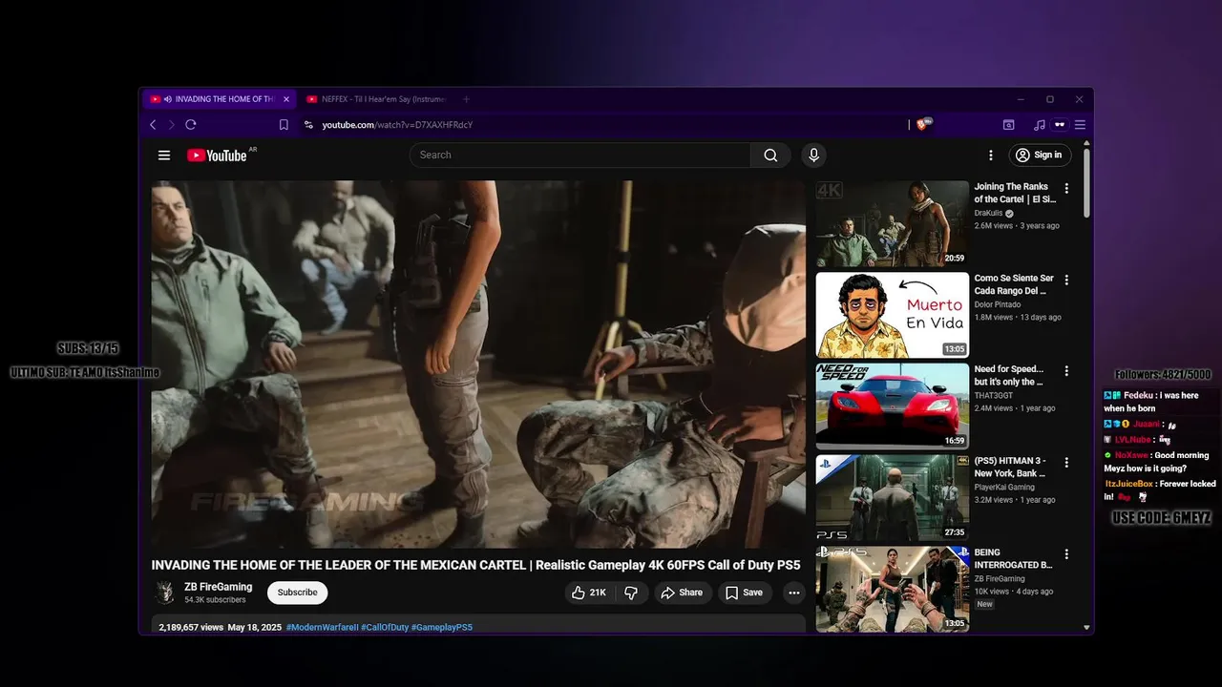The height and width of the screenshot is (687, 1222).
Task: Click the THAT3GGT channel name
Action: click(x=994, y=395)
